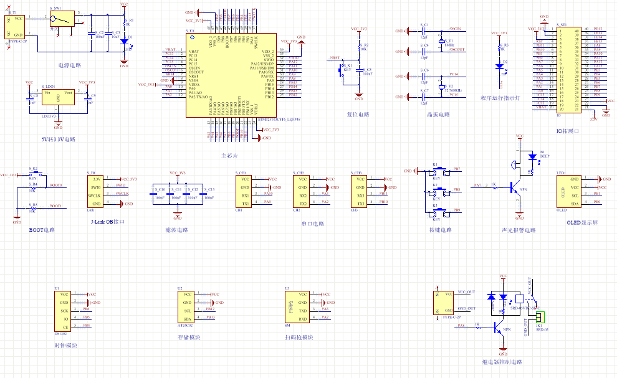Click the '时钟模块' label
Viewport: 617px width, 378px height.
tap(65, 346)
